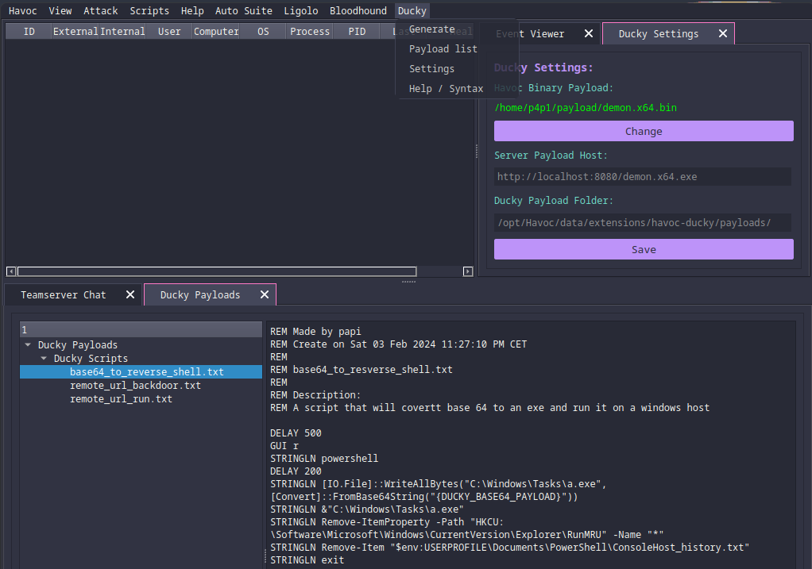This screenshot has width=812, height=569.
Task: Open the Bloodhound menu
Action: [x=358, y=11]
